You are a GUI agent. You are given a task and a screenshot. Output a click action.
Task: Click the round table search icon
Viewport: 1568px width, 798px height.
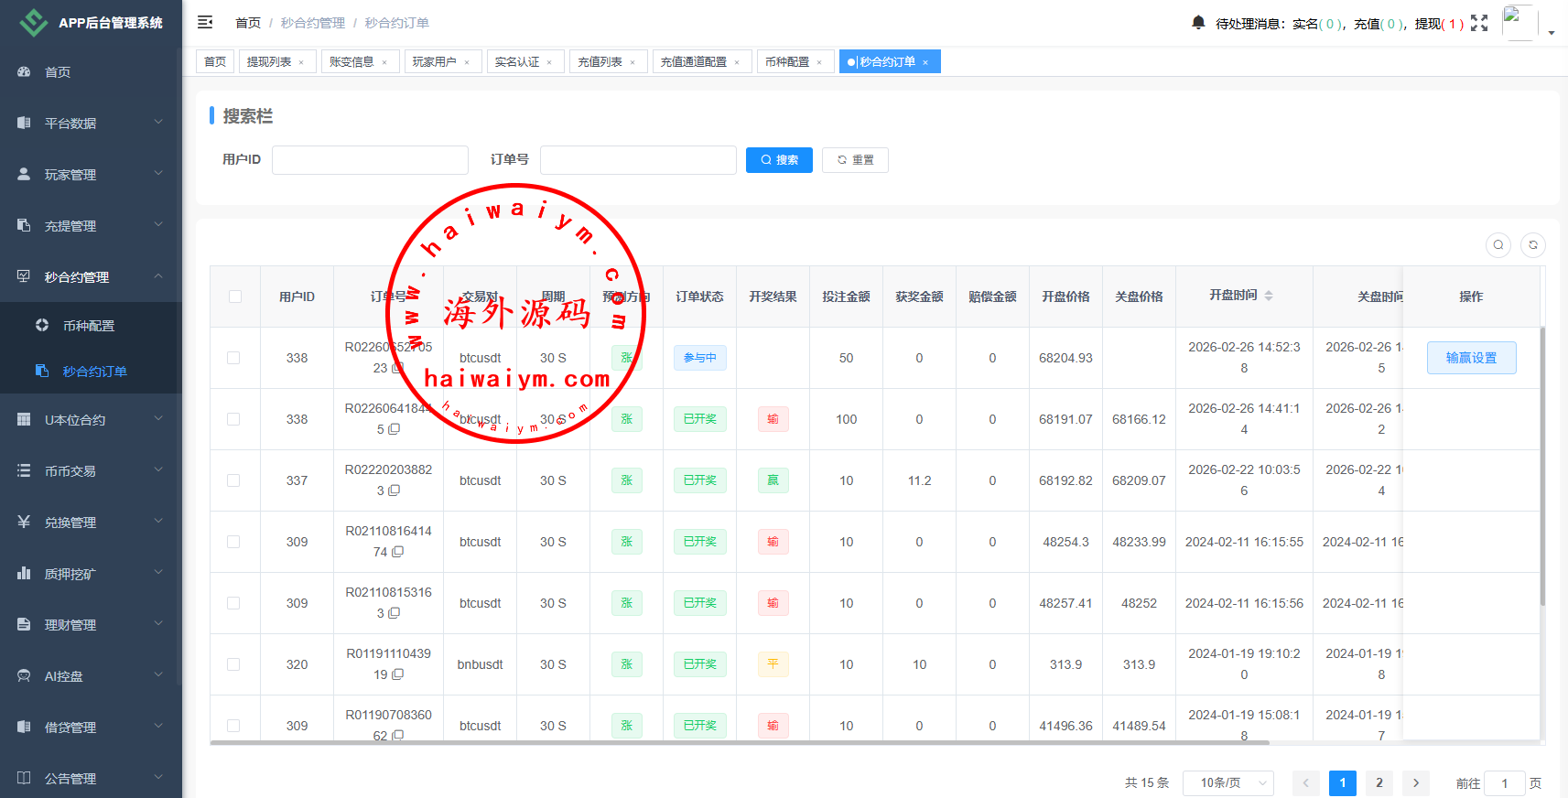point(1498,245)
